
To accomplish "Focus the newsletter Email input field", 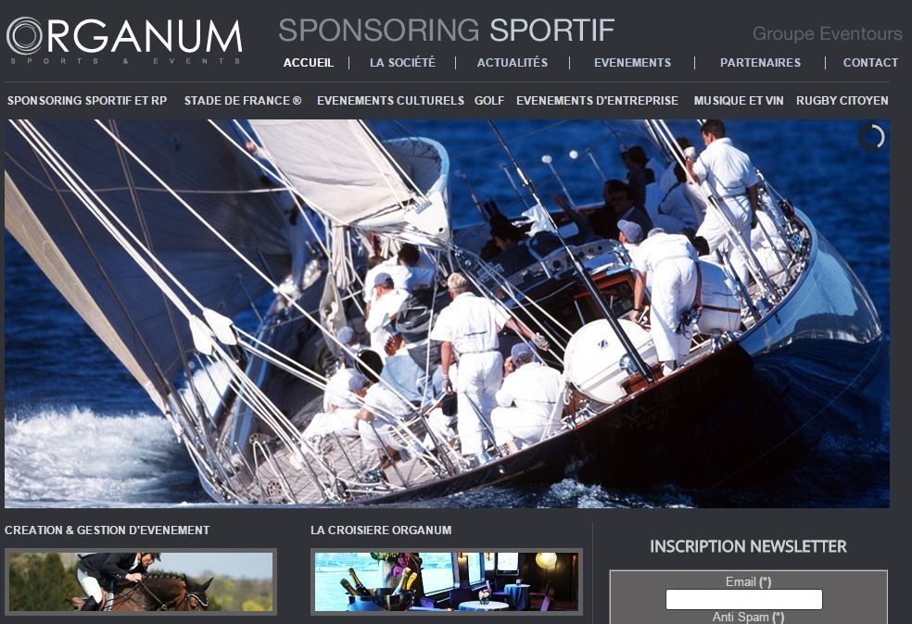I will (x=744, y=600).
